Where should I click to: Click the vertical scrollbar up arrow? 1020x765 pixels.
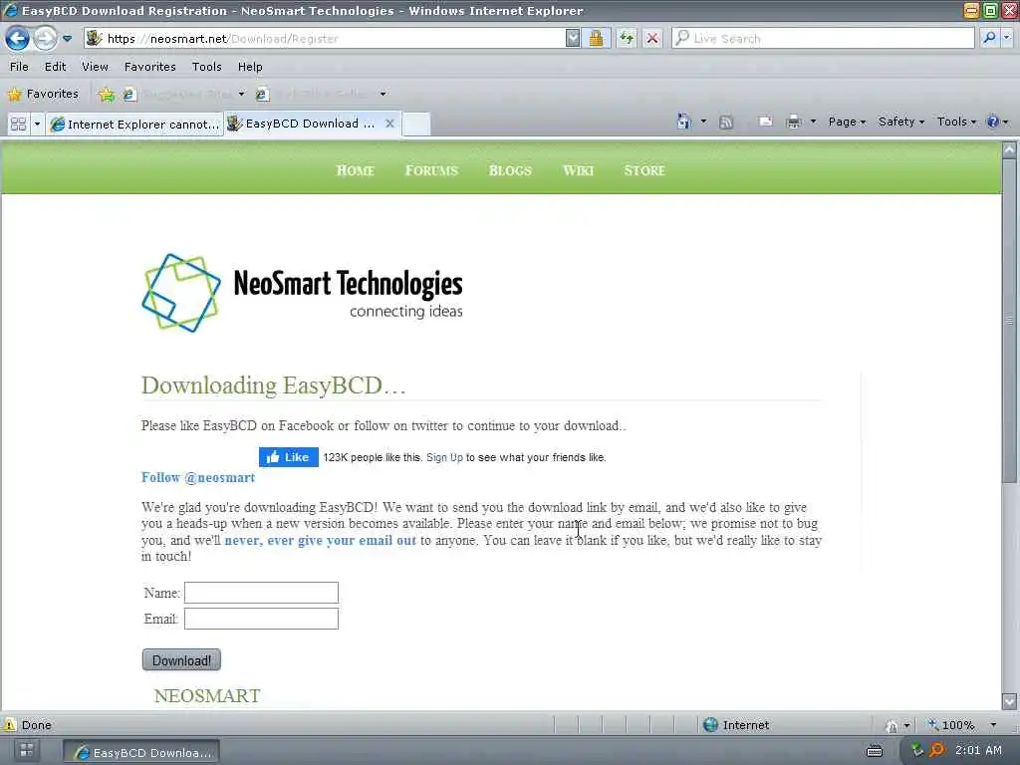click(1009, 150)
